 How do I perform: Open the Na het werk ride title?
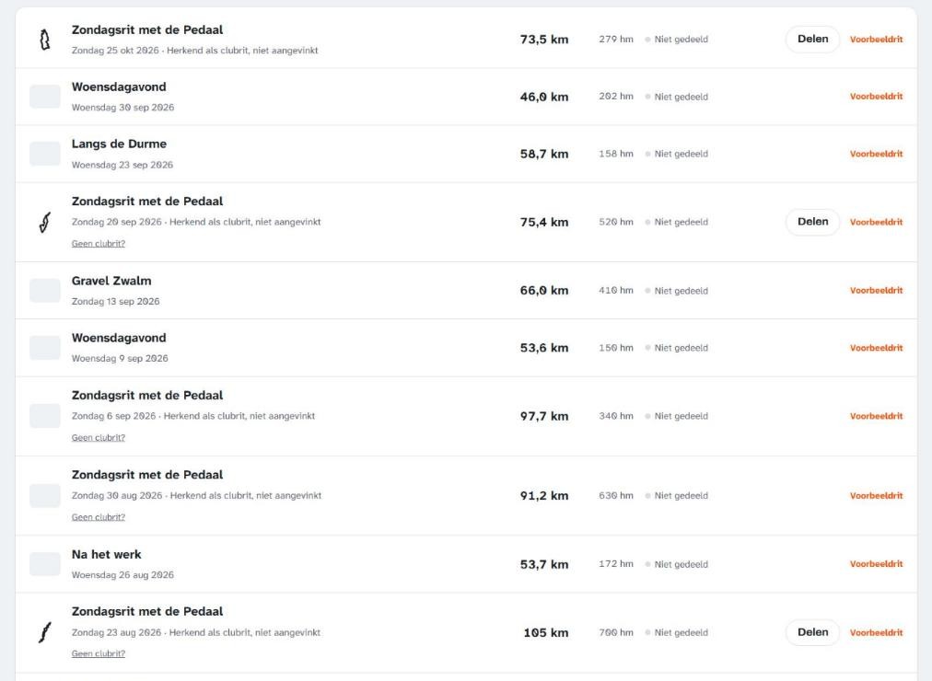pos(107,555)
